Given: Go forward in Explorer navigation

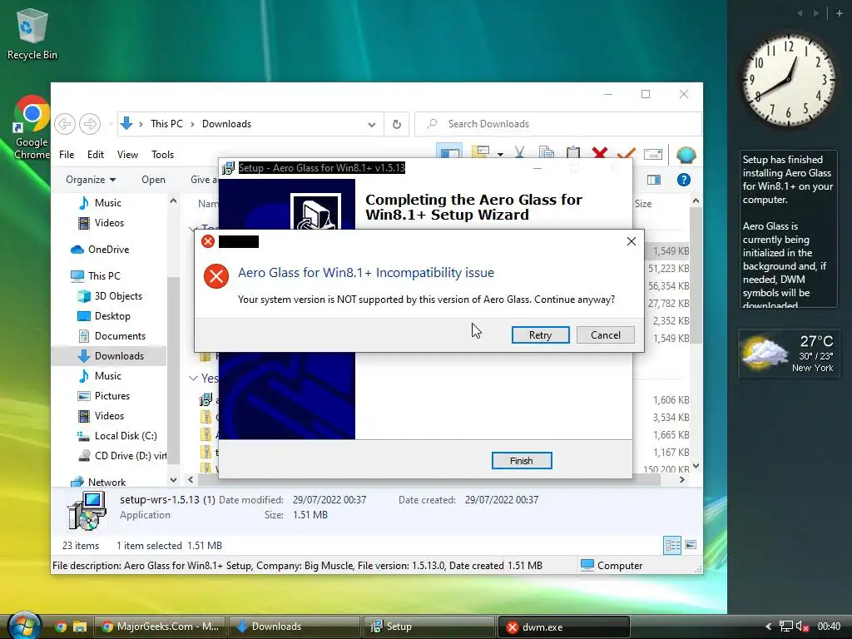Looking at the screenshot, I should 90,124.
